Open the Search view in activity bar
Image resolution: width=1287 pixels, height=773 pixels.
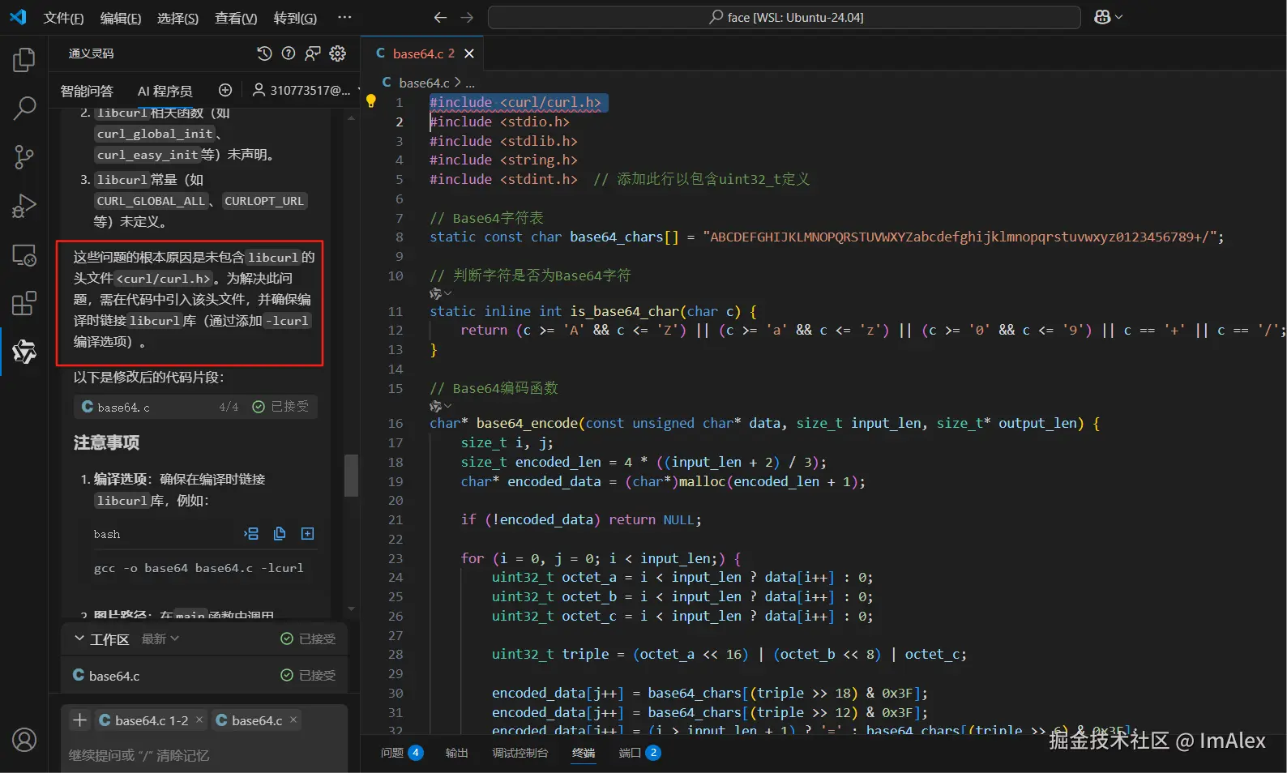pyautogui.click(x=24, y=108)
